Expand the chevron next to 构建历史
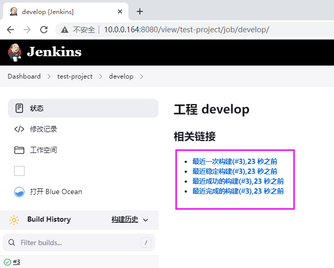The height and width of the screenshot is (268, 334). 146,220
